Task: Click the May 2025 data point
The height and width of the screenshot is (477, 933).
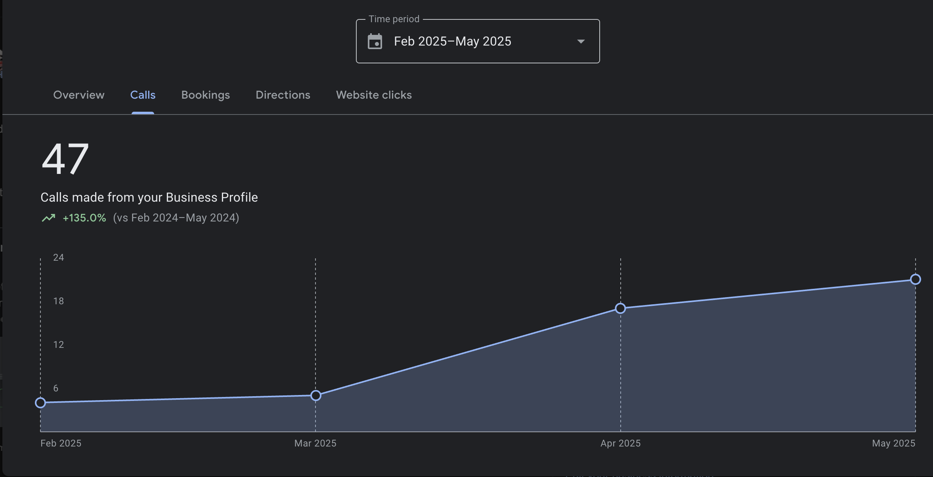Action: click(x=915, y=279)
